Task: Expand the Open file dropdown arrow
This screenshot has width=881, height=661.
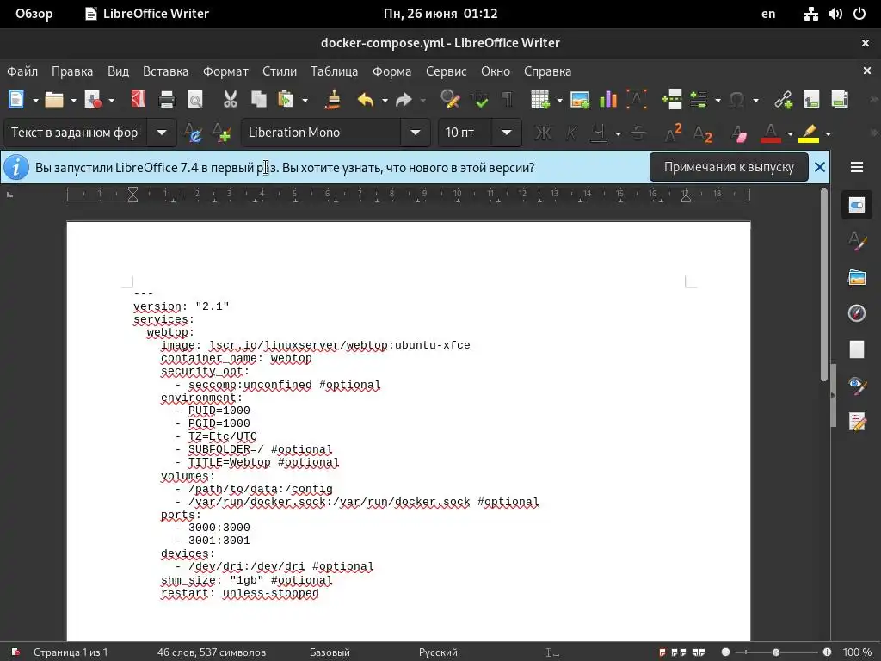Action: 74,100
